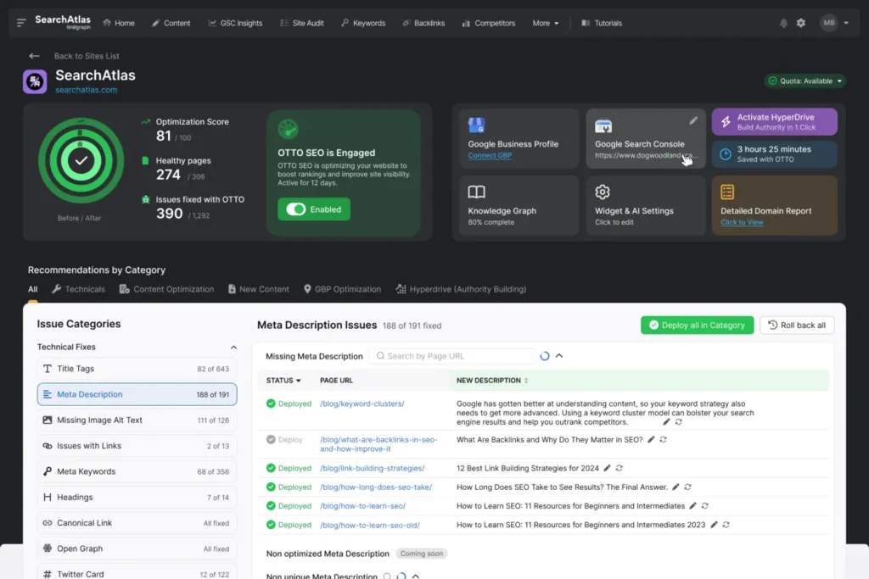Open the Competitors section icon

tap(466, 23)
